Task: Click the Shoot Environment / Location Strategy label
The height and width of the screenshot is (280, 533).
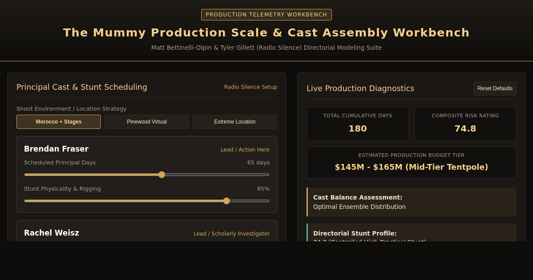Action: [x=72, y=109]
